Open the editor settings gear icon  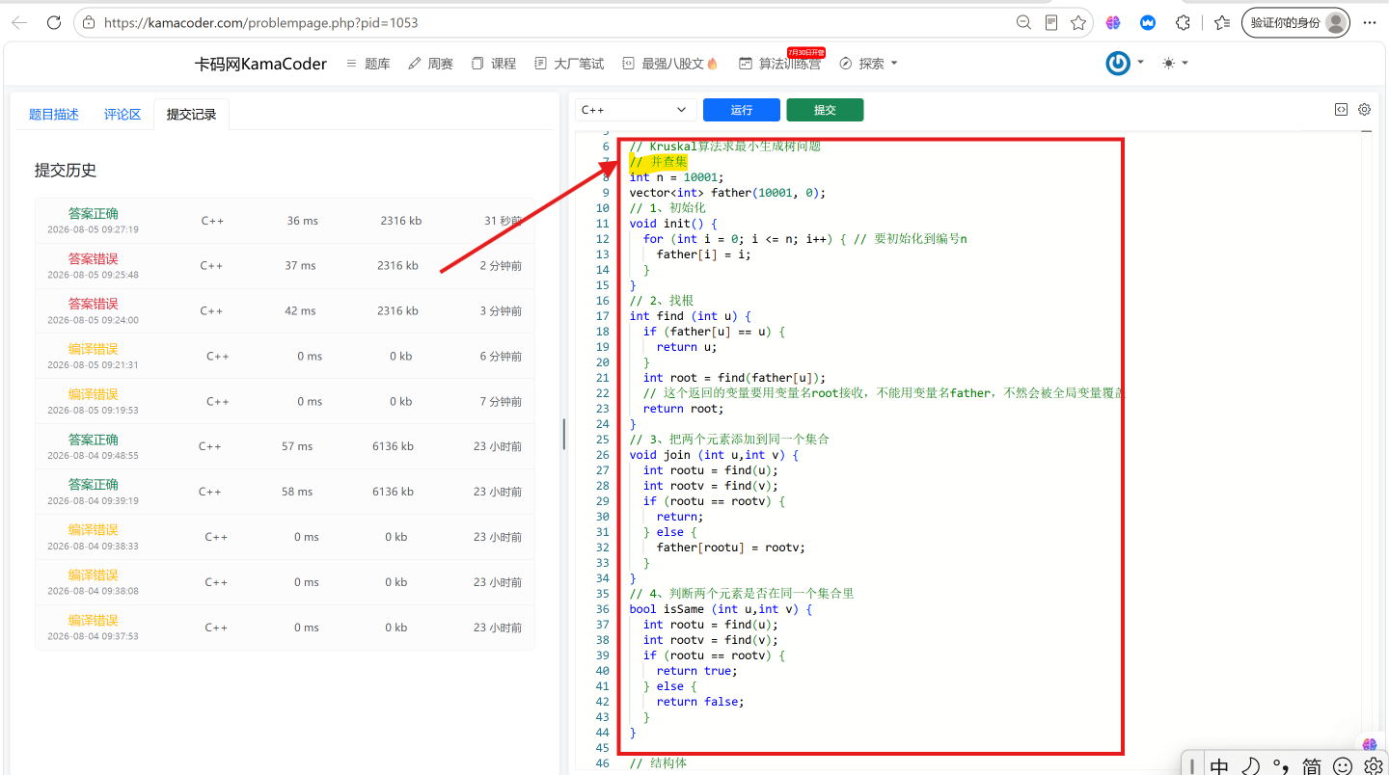(1365, 110)
